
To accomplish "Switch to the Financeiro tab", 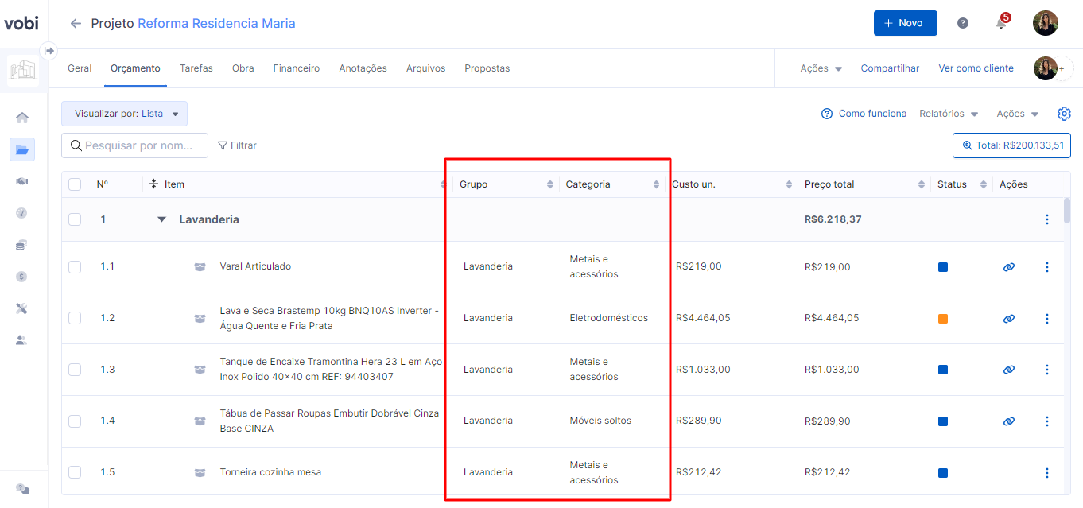I will click(x=297, y=68).
